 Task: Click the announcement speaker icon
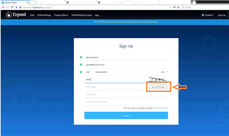95,22
